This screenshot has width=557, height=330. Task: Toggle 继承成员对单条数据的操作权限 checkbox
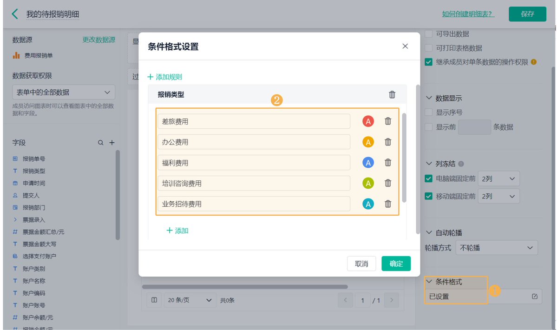click(x=428, y=62)
